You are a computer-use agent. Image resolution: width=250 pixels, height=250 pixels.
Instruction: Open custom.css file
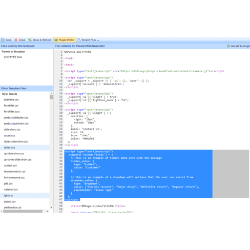(x=10, y=166)
